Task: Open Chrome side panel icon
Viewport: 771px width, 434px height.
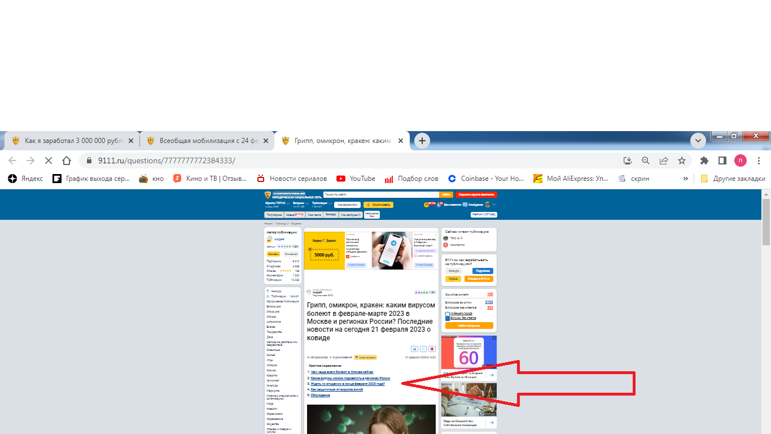Action: [722, 160]
